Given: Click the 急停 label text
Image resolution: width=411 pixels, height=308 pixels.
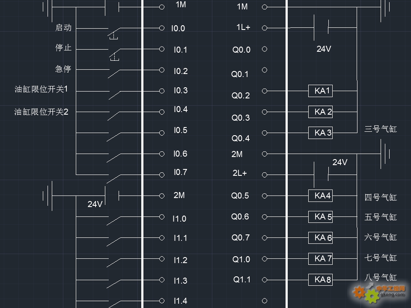Looking at the screenshot, I should click(x=63, y=69).
